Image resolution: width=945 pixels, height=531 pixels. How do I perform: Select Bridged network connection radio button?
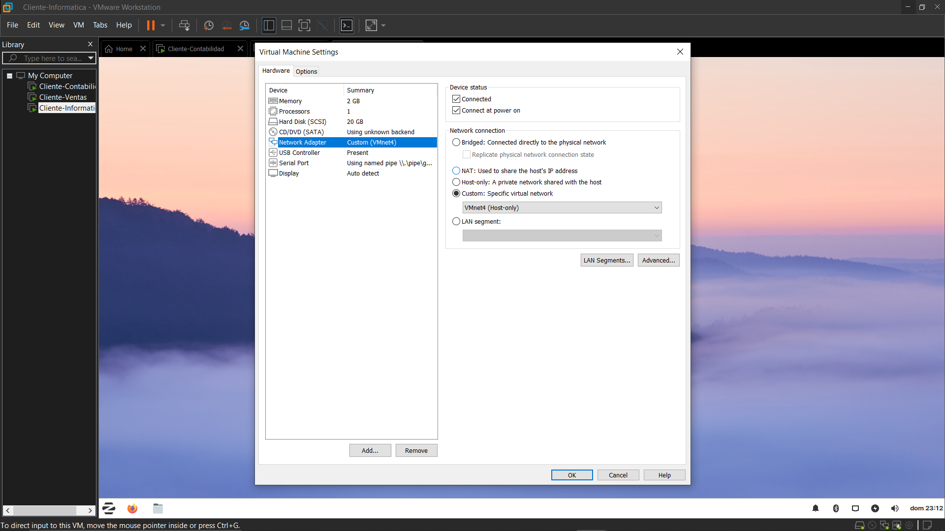[x=456, y=143]
